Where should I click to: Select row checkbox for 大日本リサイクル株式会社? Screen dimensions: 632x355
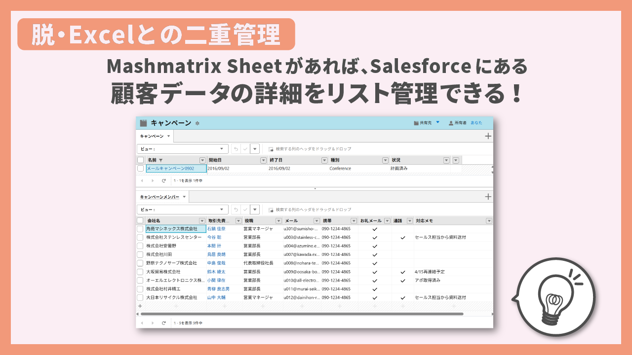point(141,297)
